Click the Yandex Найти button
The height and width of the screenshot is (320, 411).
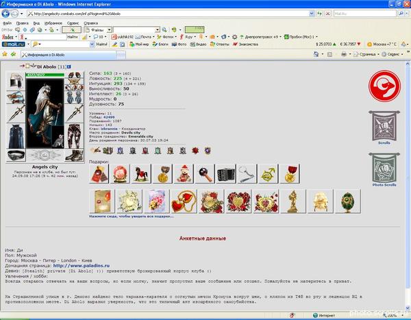[x=73, y=37]
